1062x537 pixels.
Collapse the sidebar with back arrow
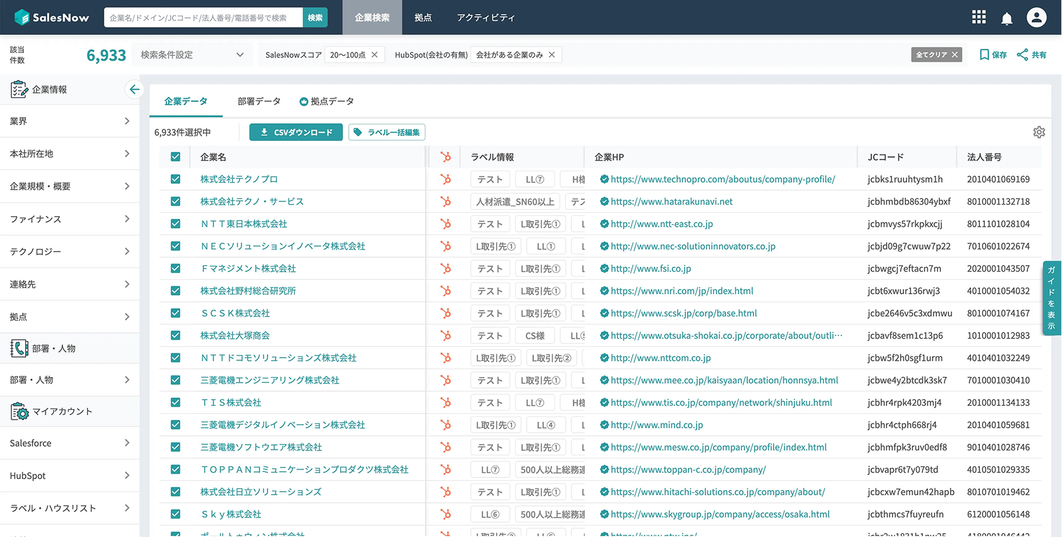point(134,89)
